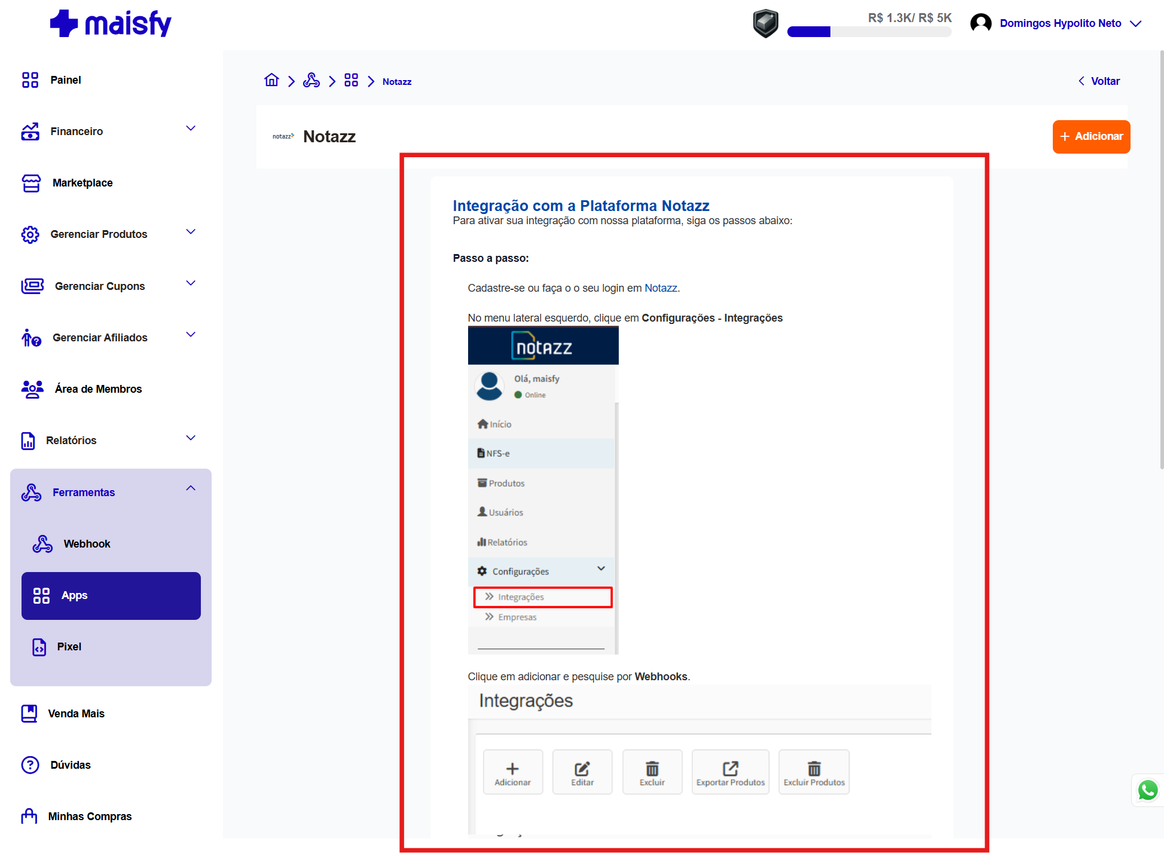Collapse the Ferramentas menu chevron
Screen dimensions: 1164x853
point(191,488)
